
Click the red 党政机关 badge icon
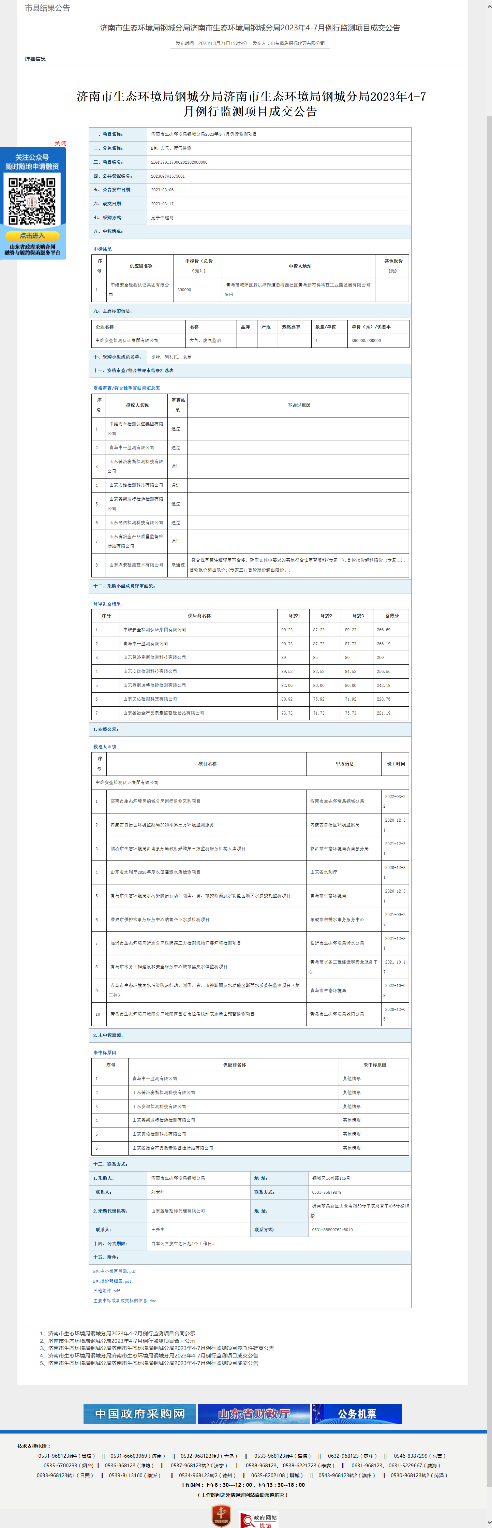click(221, 1515)
